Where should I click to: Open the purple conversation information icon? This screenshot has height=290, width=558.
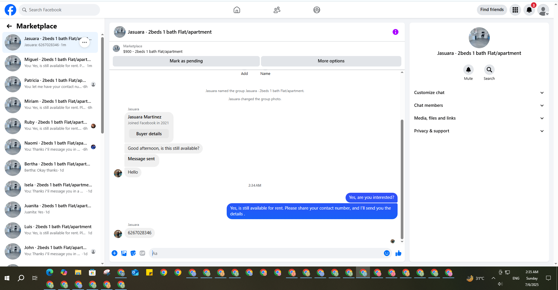(396, 32)
